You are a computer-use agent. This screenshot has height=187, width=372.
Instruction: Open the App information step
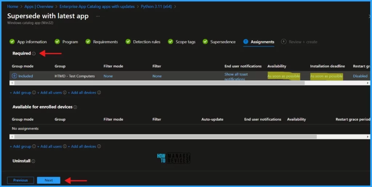coord(32,42)
